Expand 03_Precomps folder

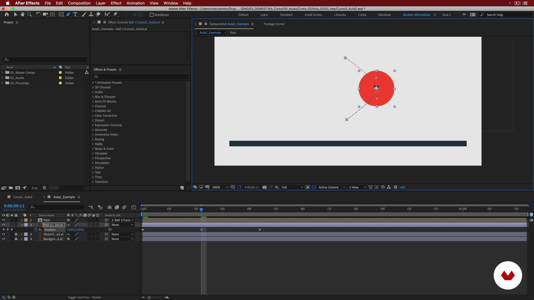[2, 83]
